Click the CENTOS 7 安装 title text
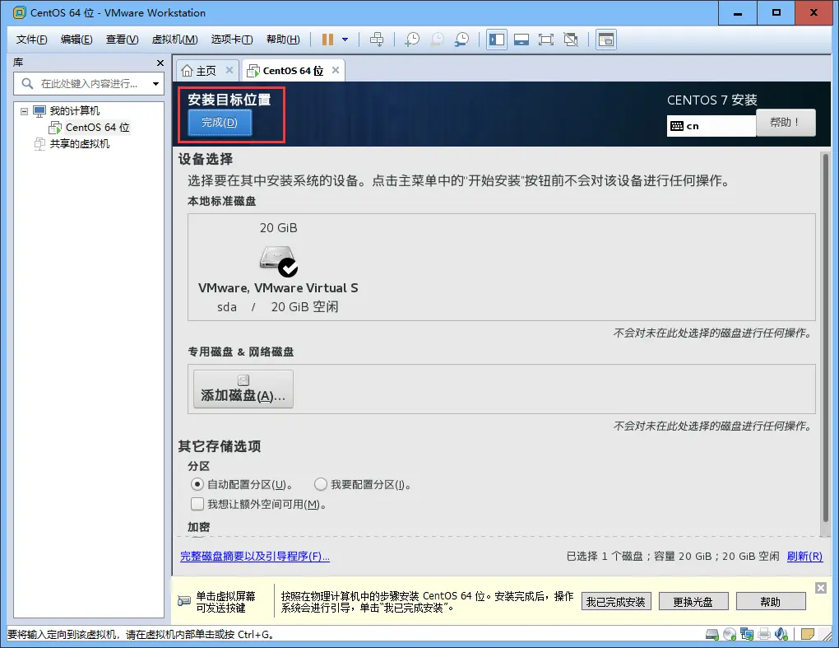Image resolution: width=839 pixels, height=648 pixels. [x=712, y=100]
